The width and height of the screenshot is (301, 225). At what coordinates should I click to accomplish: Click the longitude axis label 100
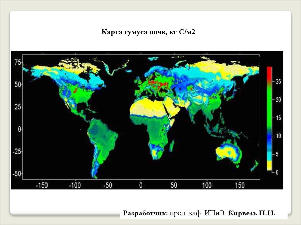(207, 185)
